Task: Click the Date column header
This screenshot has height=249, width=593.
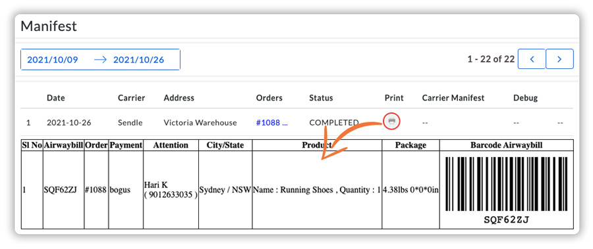Action: click(x=55, y=98)
